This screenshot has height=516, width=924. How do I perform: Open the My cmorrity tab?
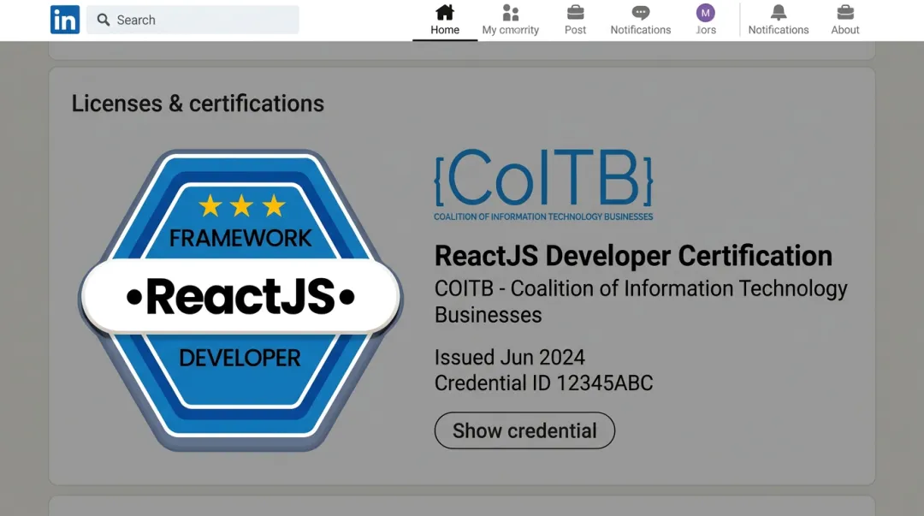(x=510, y=21)
